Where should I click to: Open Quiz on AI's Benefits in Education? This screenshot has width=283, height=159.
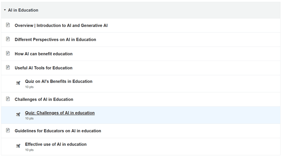pos(59,81)
